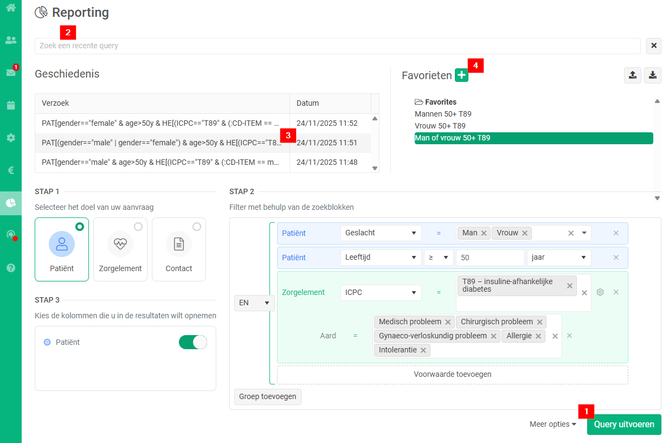Open the jaar unit dropdown
The image size is (669, 443).
pyautogui.click(x=558, y=258)
